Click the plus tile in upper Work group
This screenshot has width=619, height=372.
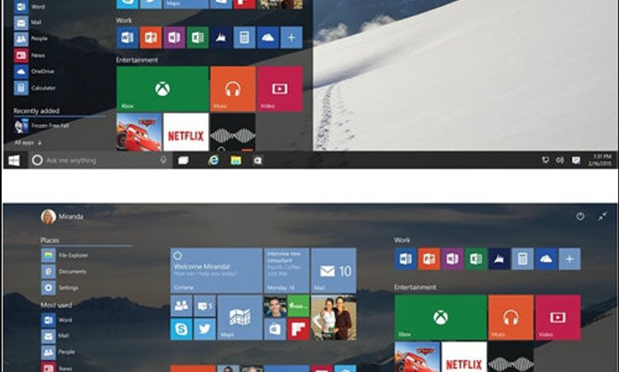(x=292, y=37)
